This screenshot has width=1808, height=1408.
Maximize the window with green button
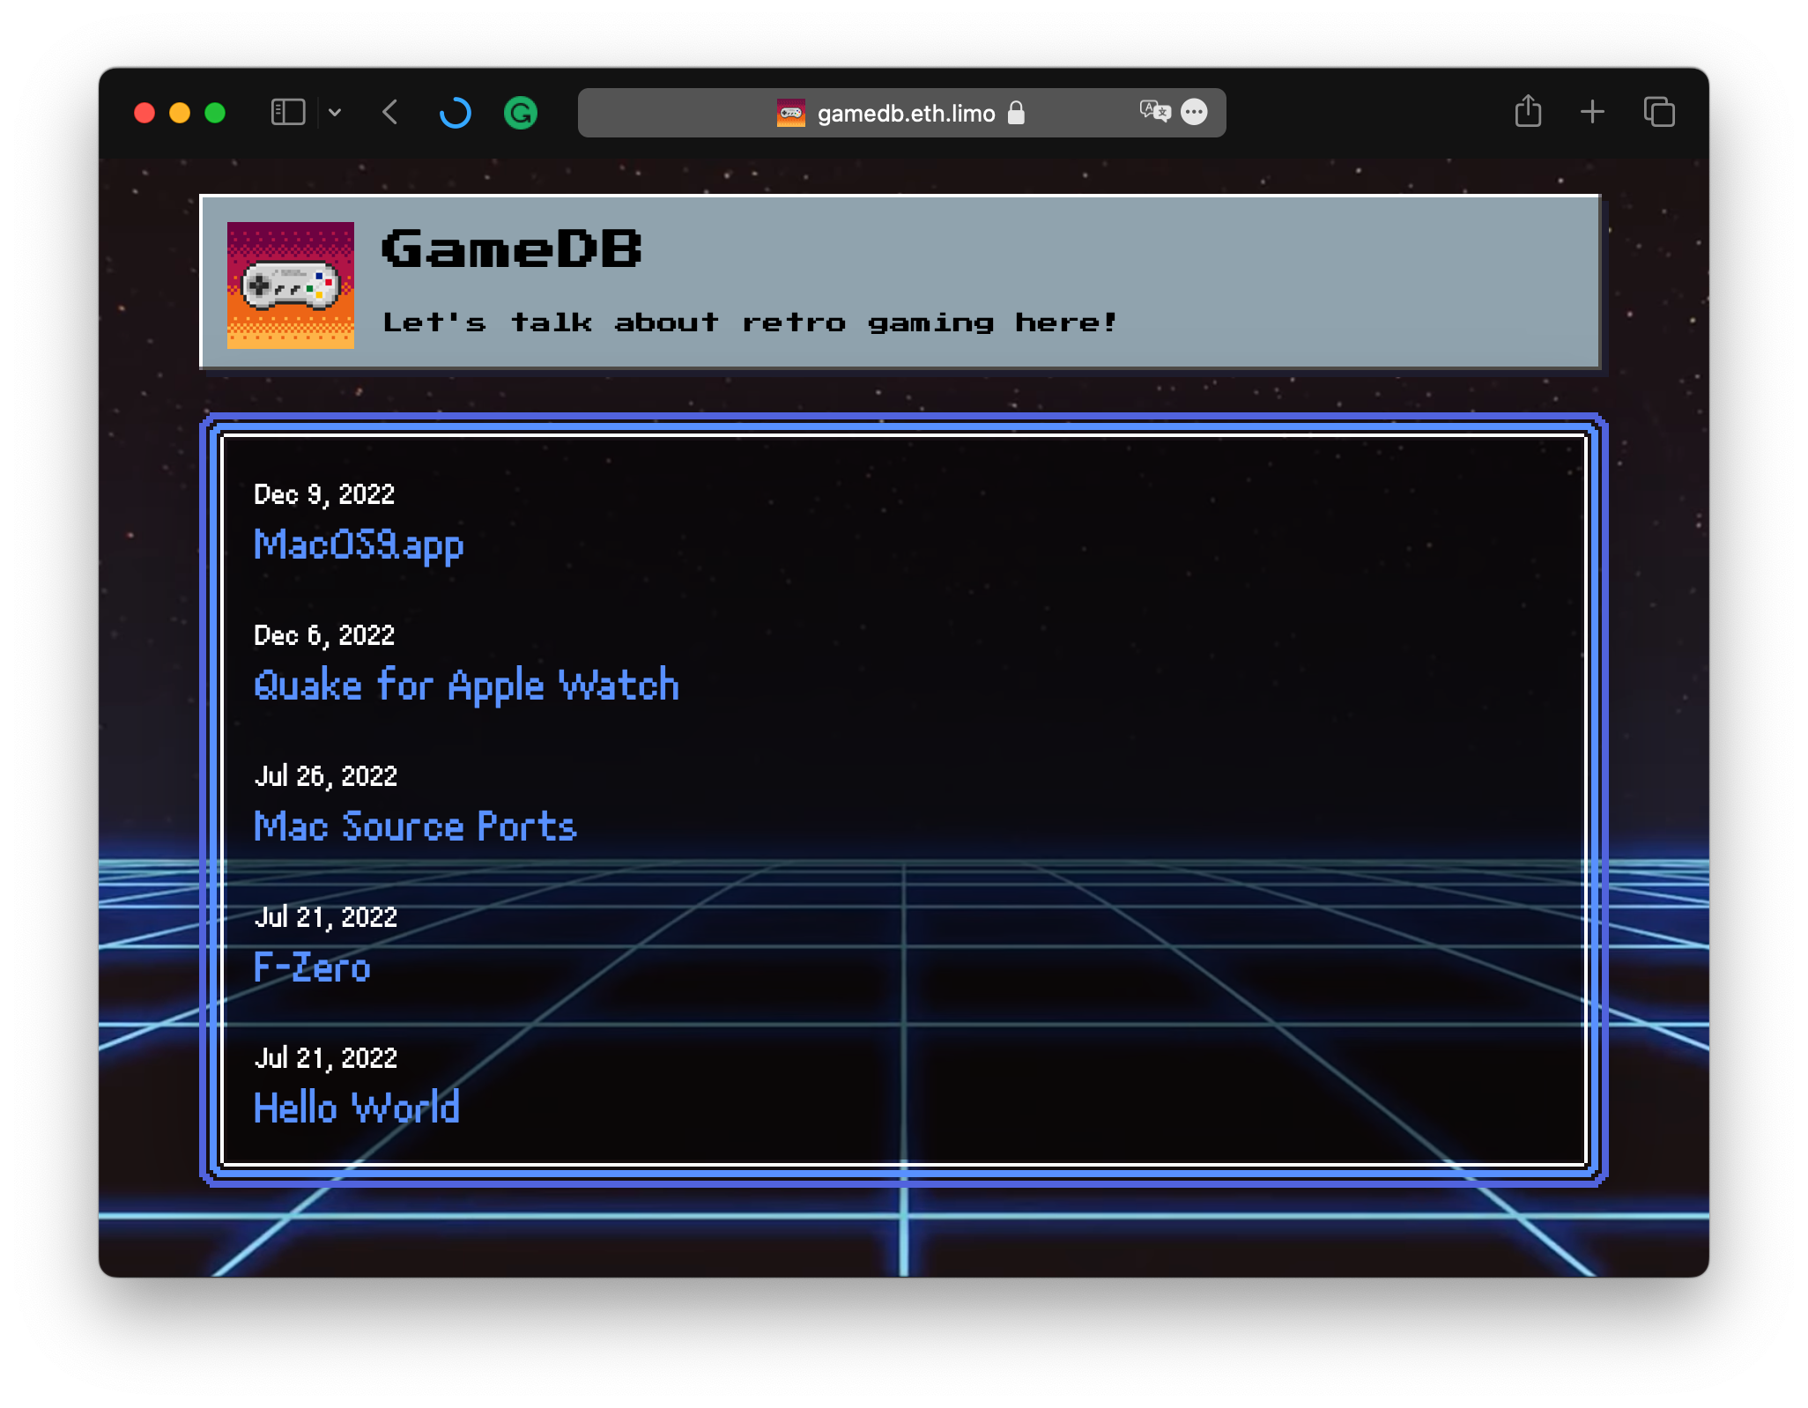point(215,113)
